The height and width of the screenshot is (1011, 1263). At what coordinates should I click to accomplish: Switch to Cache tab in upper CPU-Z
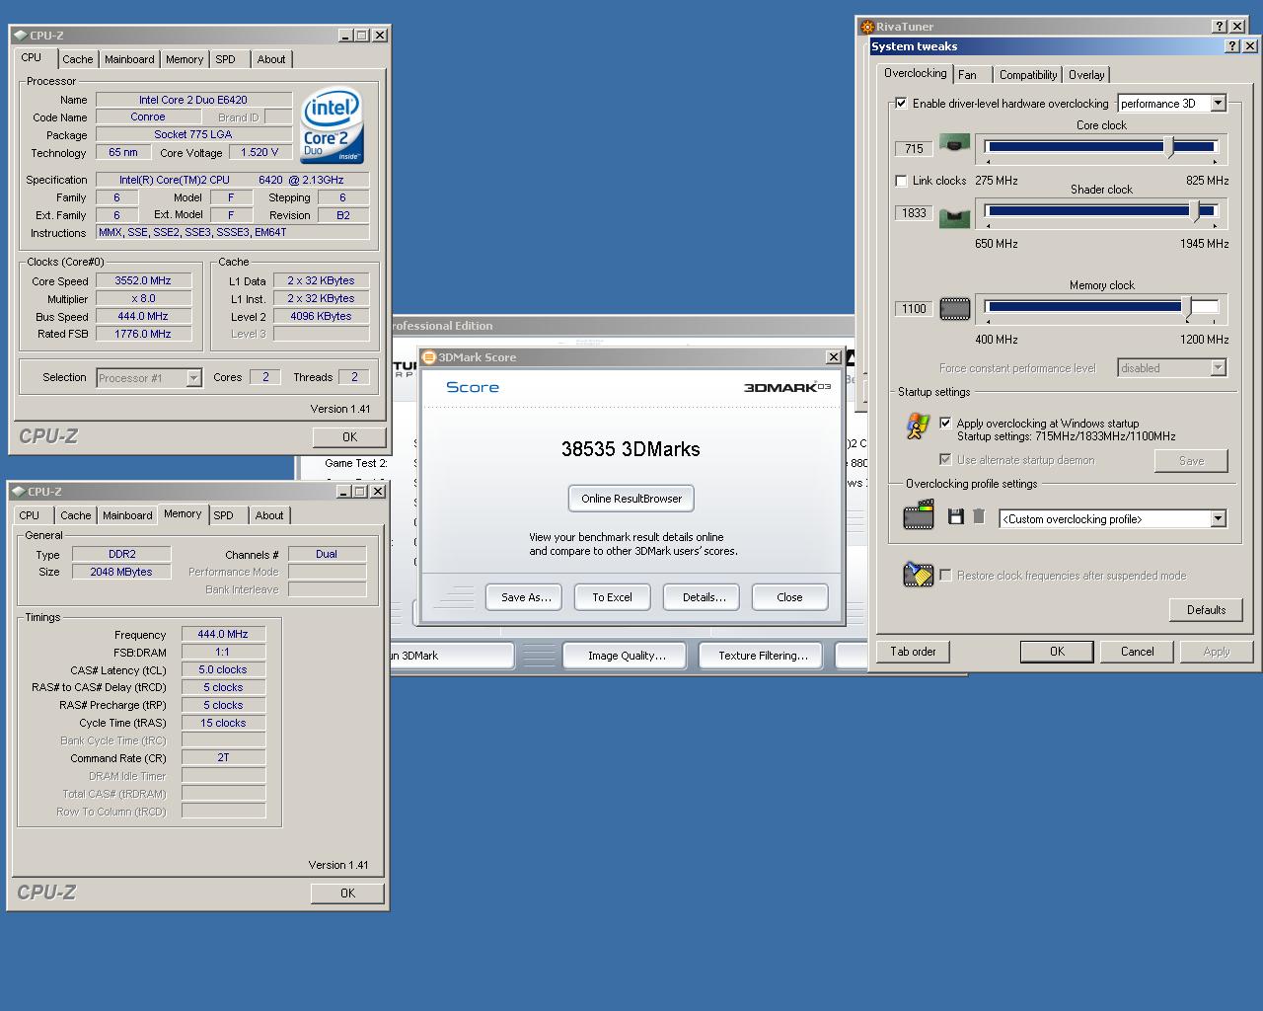pyautogui.click(x=77, y=59)
